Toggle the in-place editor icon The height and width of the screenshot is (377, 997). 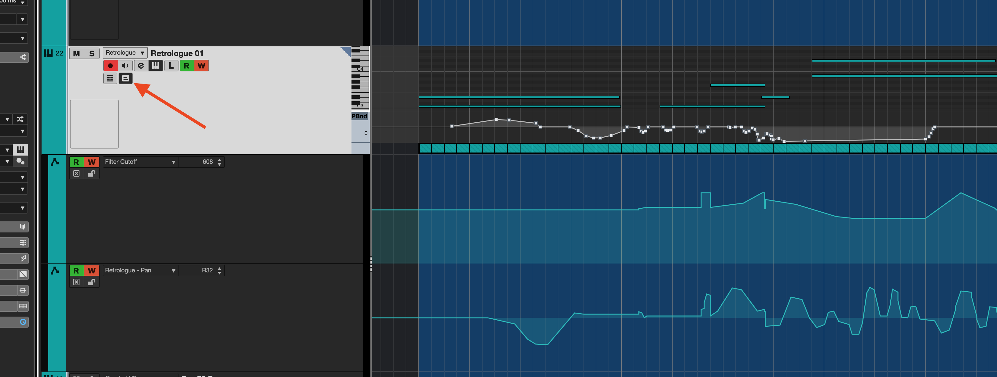point(125,78)
